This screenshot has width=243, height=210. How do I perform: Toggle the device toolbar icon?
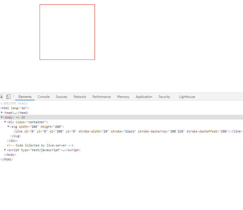(x=8, y=97)
